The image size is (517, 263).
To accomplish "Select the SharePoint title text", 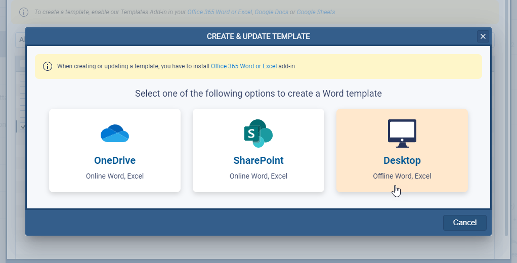I will (258, 160).
